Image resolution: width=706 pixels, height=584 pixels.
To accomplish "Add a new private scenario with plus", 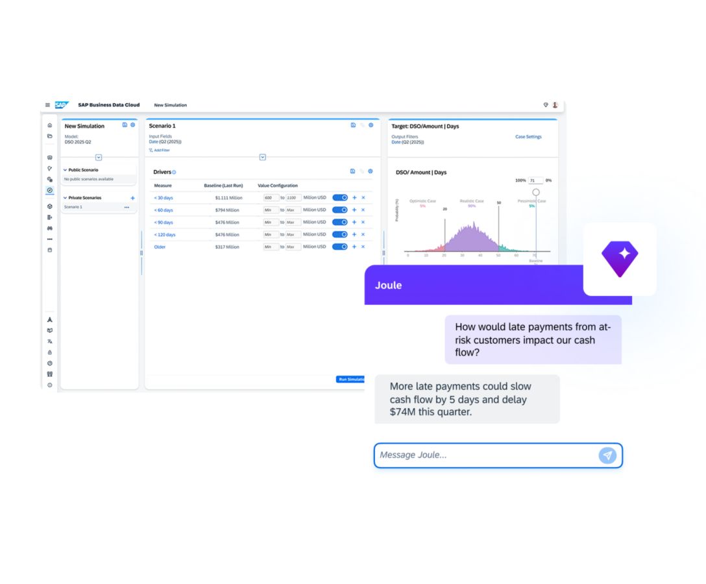I will (132, 198).
